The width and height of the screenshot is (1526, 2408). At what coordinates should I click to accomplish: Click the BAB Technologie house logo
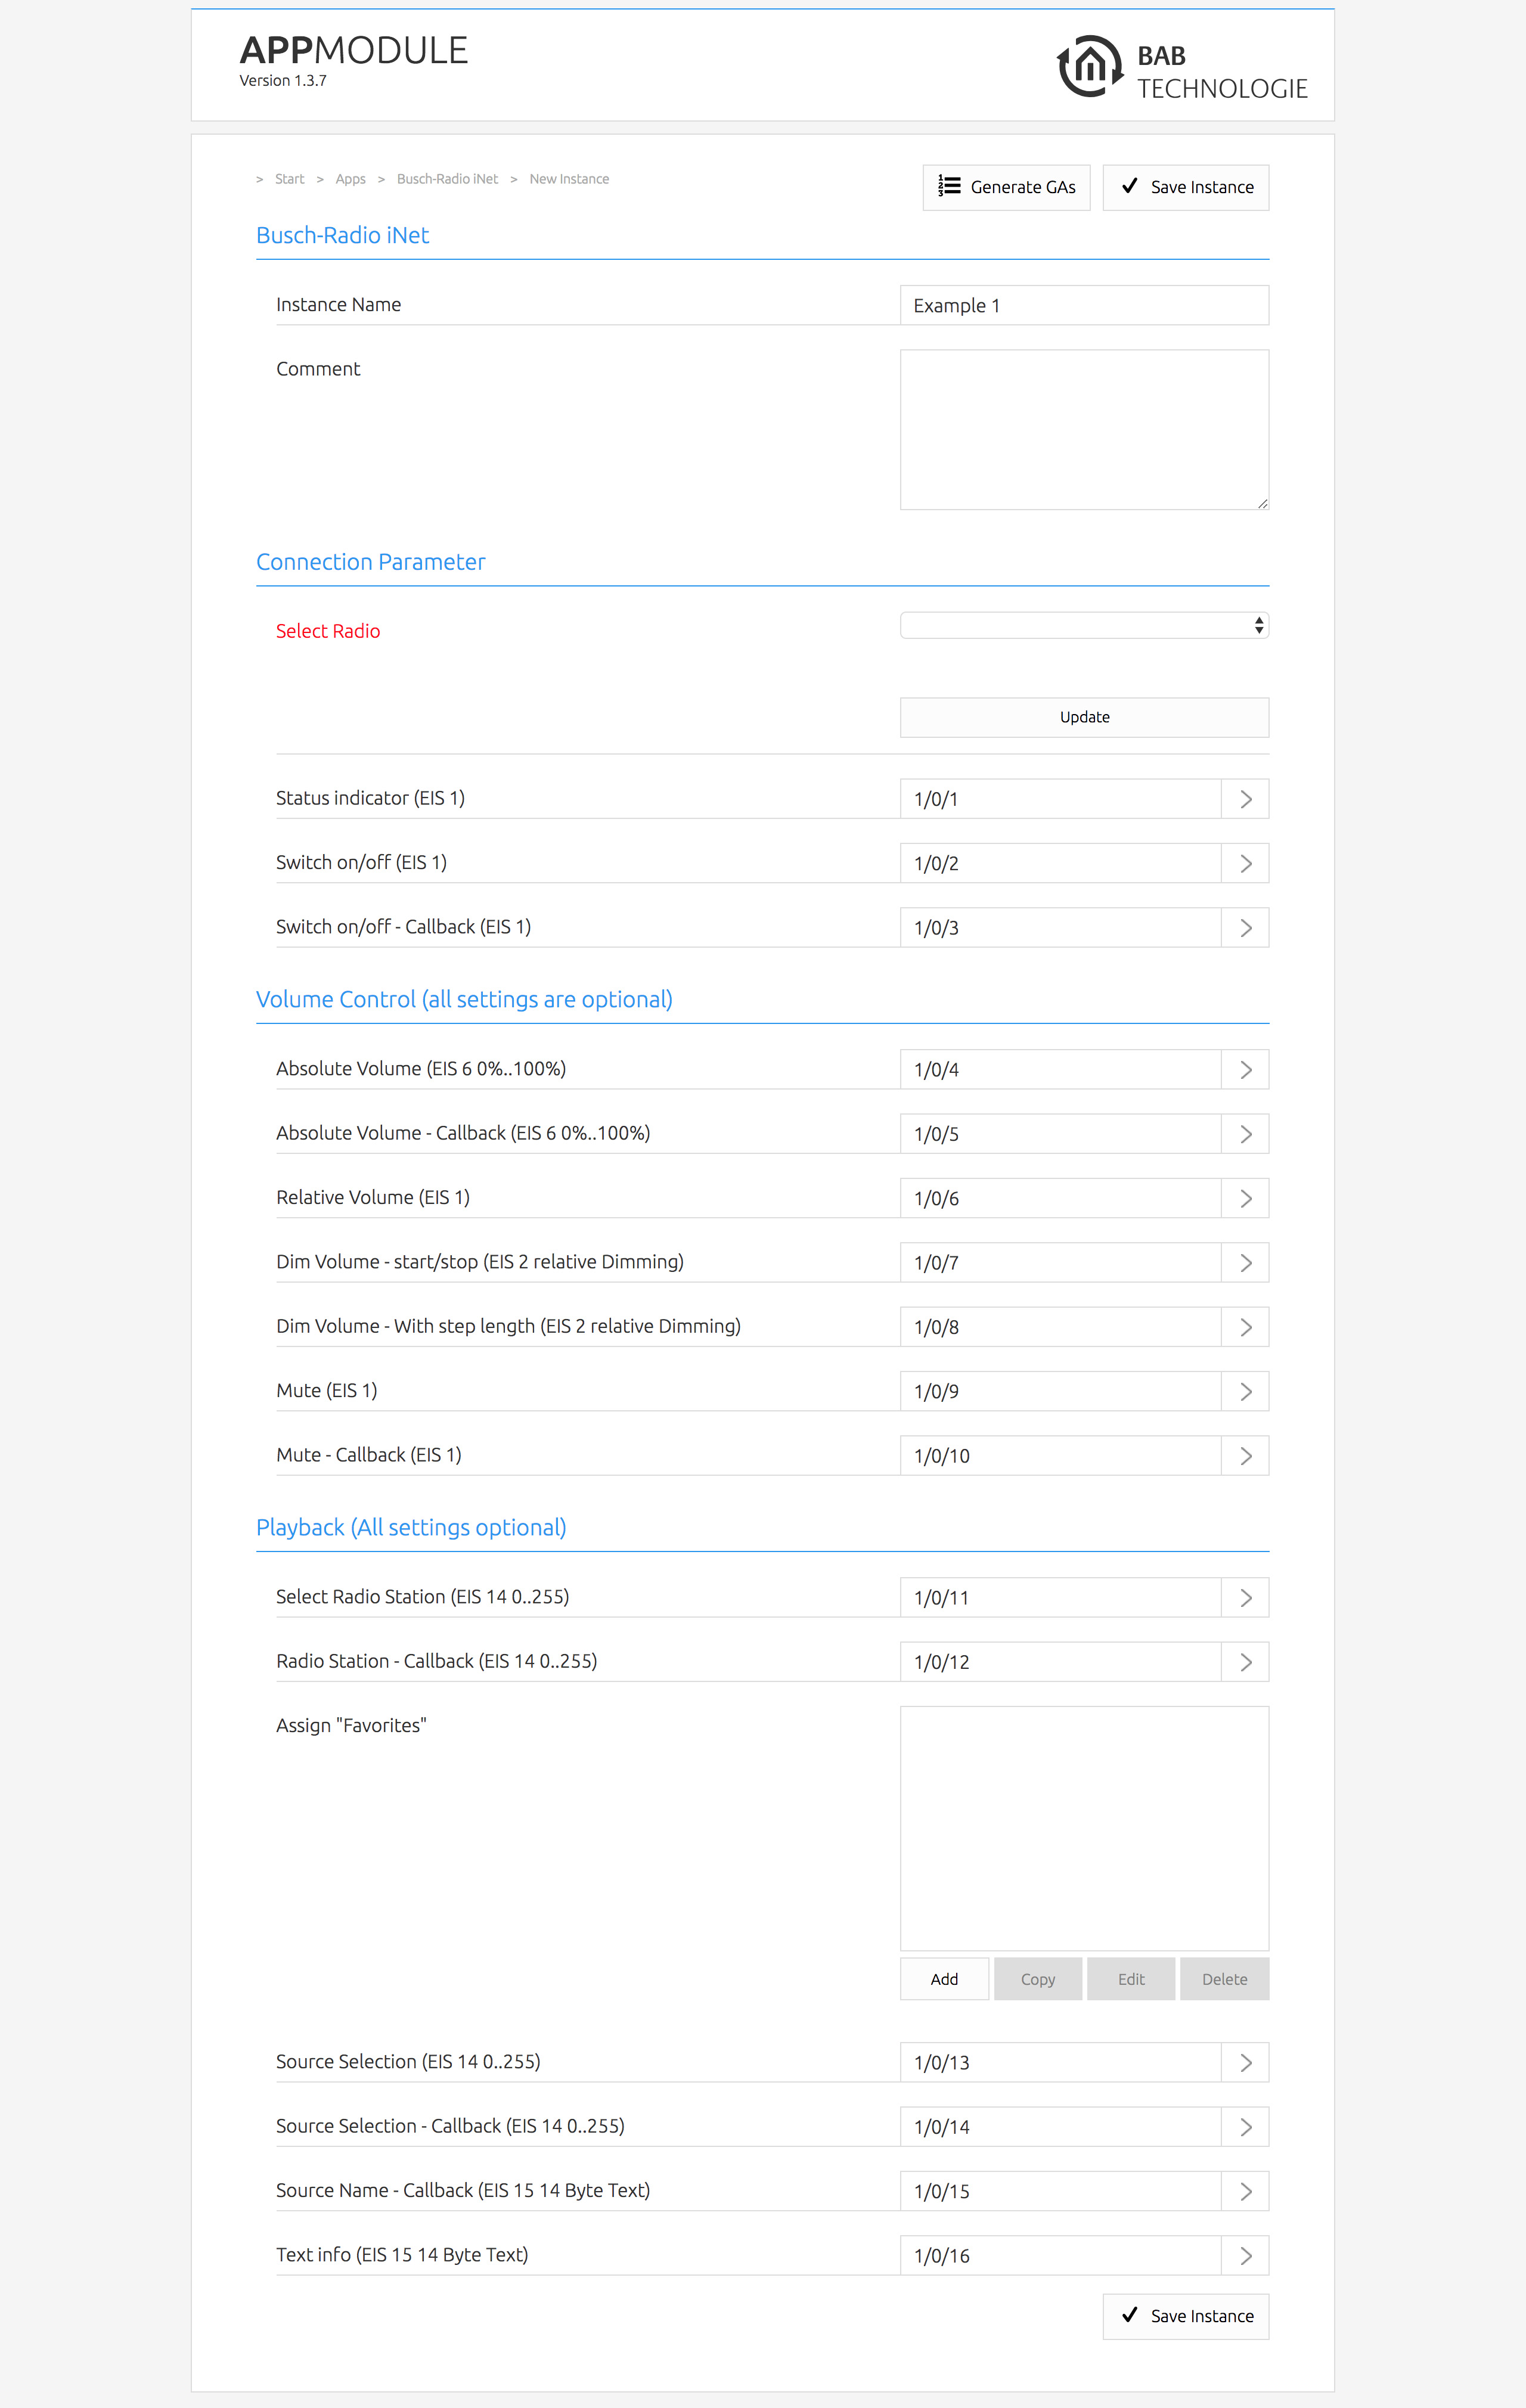tap(1089, 67)
